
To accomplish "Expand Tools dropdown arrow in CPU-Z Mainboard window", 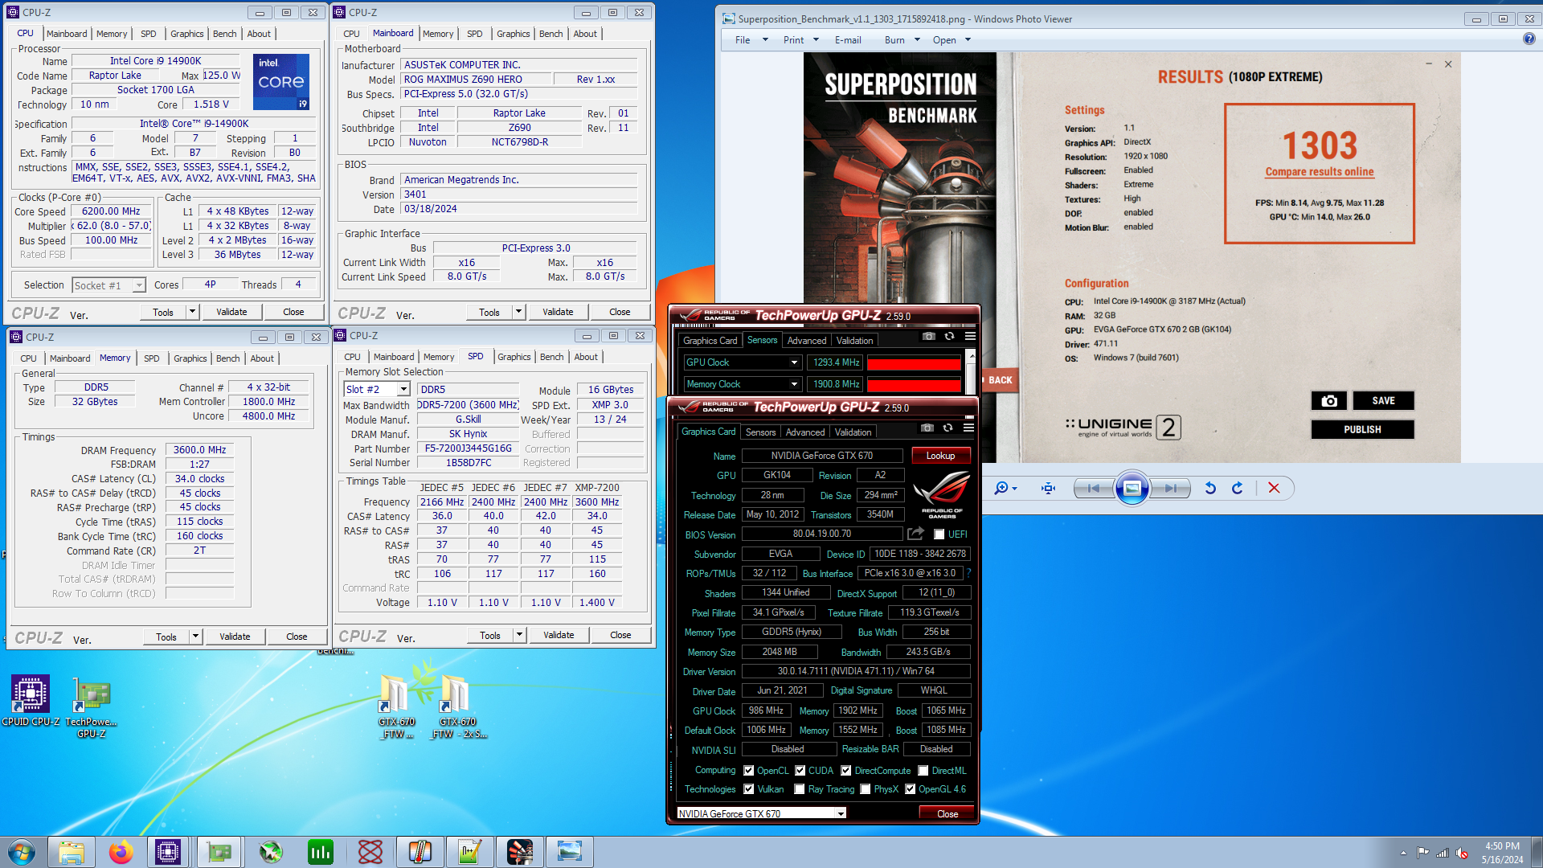I will coord(518,312).
